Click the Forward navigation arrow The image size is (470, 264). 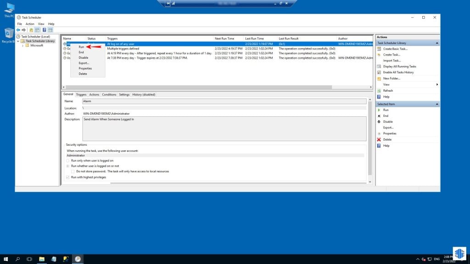pos(23,30)
